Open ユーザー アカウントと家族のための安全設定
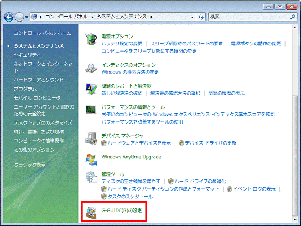 [x=44, y=110]
